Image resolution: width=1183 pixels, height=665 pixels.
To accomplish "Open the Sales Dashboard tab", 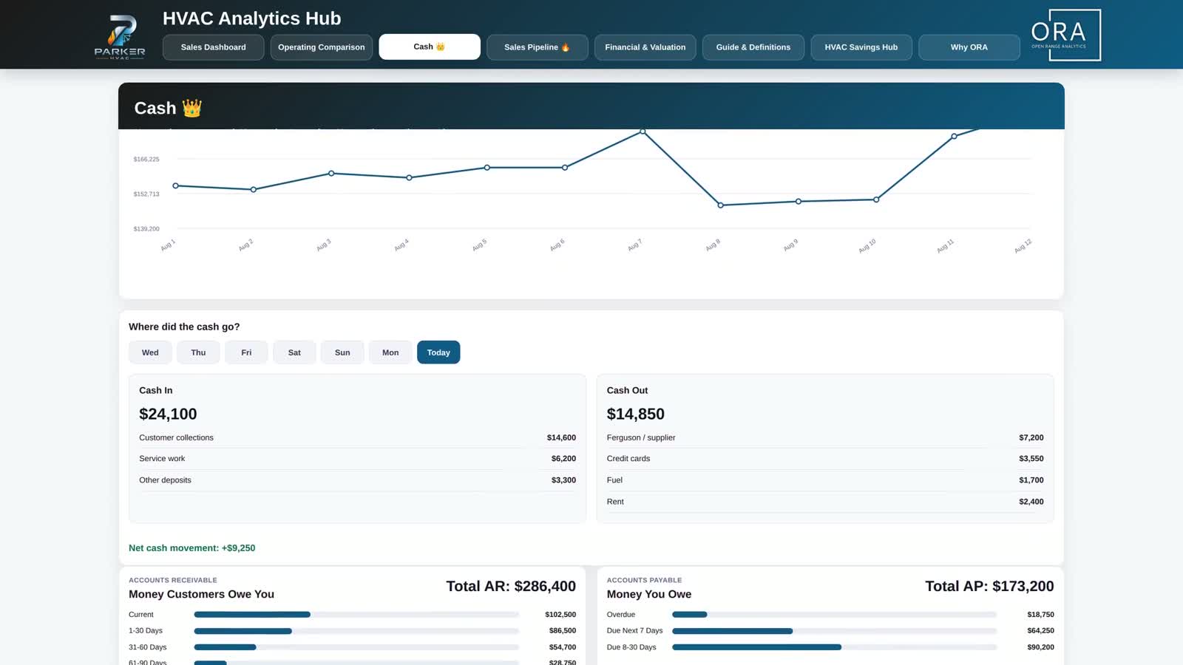I will click(214, 47).
